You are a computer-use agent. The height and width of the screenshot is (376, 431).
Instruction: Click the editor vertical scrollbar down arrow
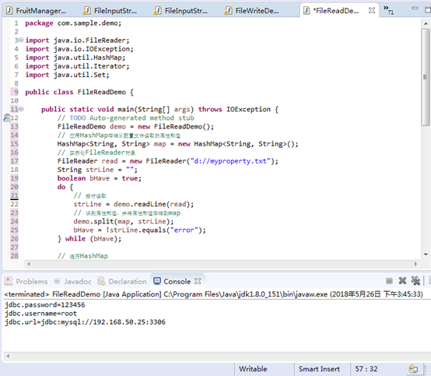point(426,255)
